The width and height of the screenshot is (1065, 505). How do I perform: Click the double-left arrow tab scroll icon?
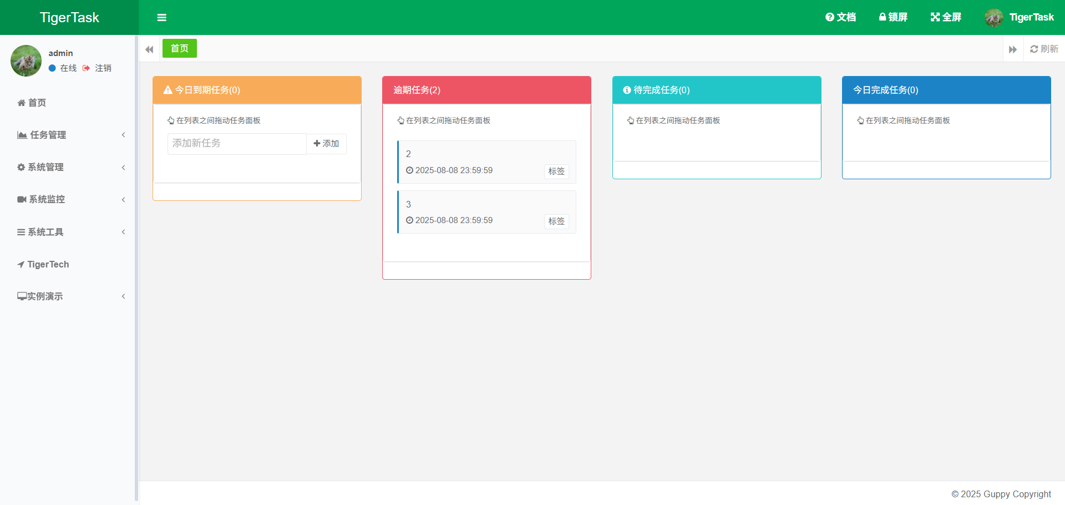149,49
